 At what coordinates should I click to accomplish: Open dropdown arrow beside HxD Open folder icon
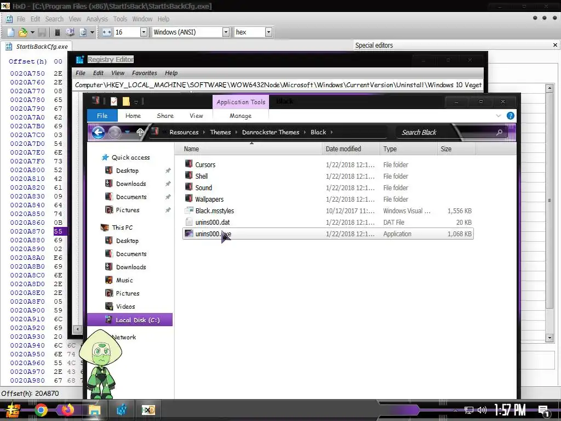(32, 32)
